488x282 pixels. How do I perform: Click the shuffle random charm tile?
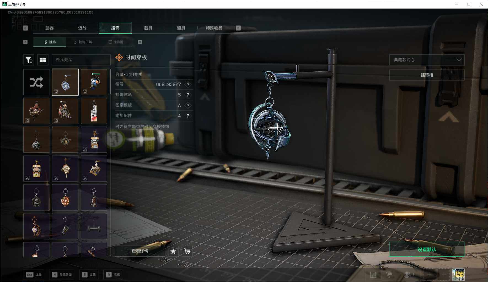36,82
